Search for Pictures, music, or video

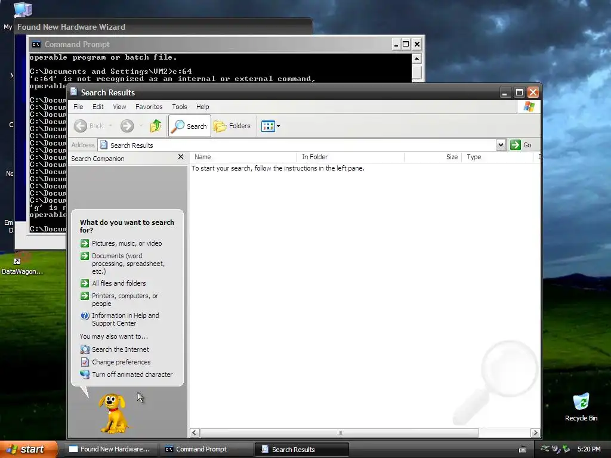126,243
